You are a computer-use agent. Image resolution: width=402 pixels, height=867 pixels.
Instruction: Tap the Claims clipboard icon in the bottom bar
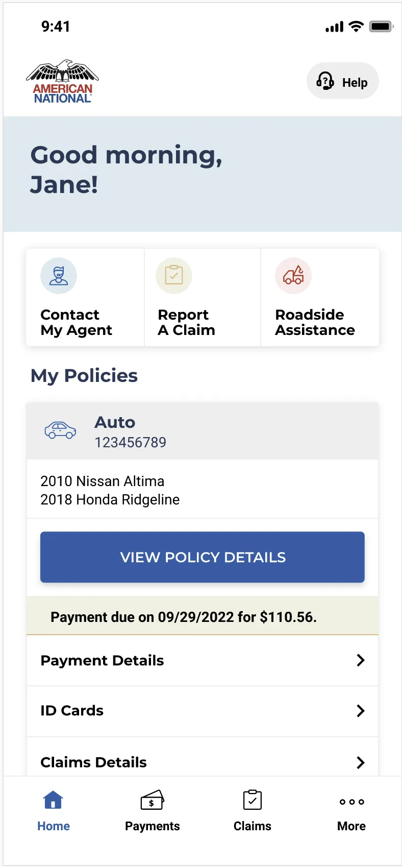[253, 800]
